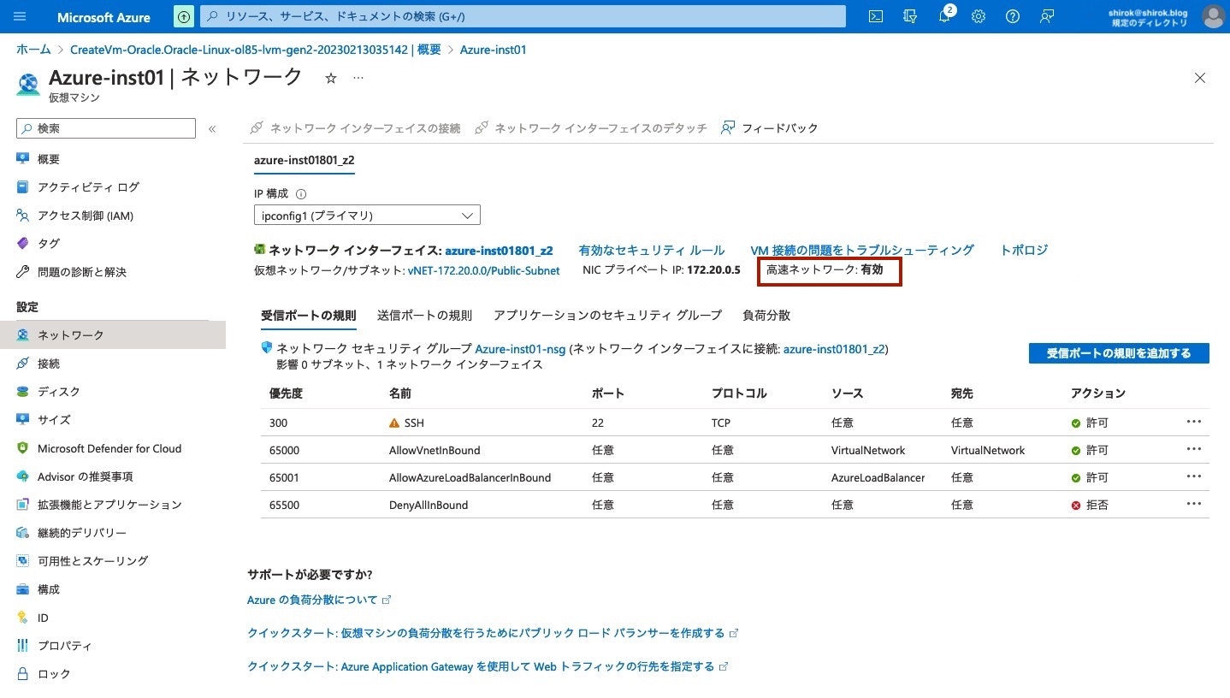The height and width of the screenshot is (698, 1230).
Task: Open the more options ellipsis beside title
Action: click(358, 78)
